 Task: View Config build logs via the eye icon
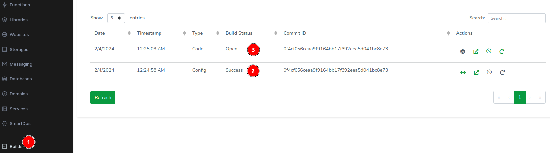pyautogui.click(x=463, y=73)
